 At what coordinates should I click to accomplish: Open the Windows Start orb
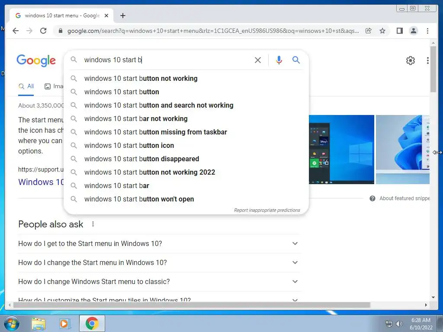tap(11, 323)
